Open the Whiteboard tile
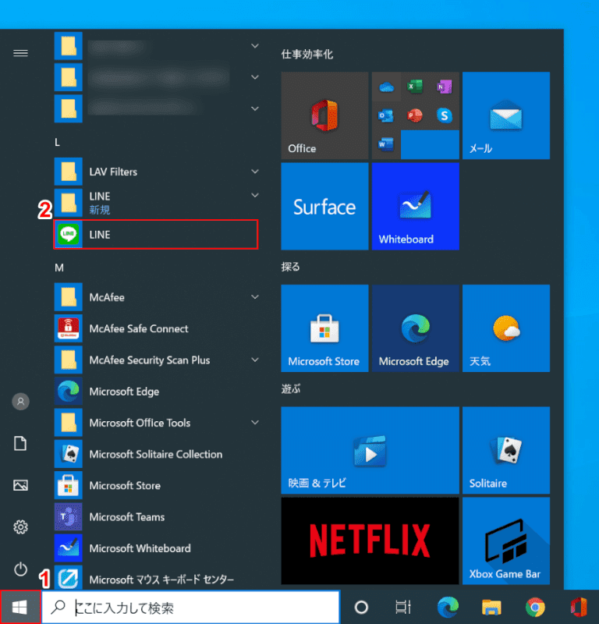This screenshot has width=599, height=624. coord(416,206)
